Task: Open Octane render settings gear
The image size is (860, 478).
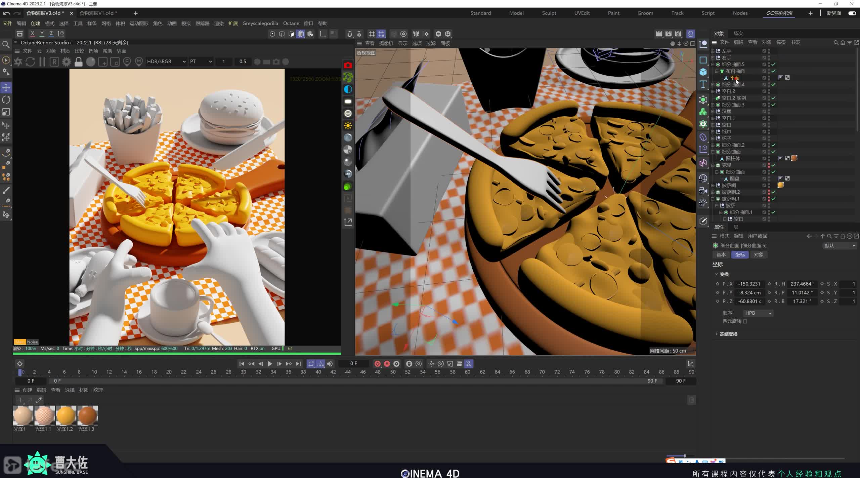Action: pyautogui.click(x=67, y=62)
